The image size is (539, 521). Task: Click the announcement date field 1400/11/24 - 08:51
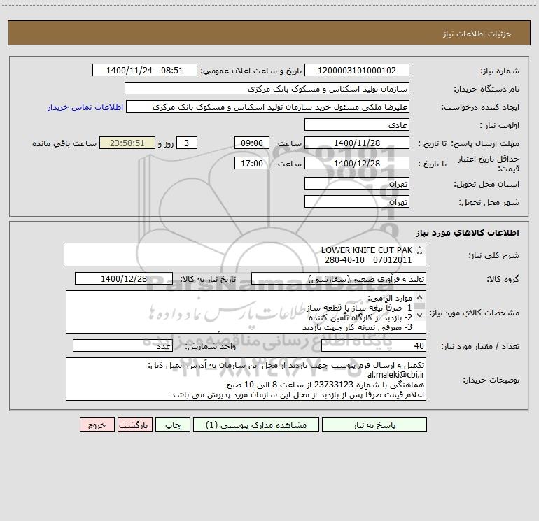pos(145,70)
